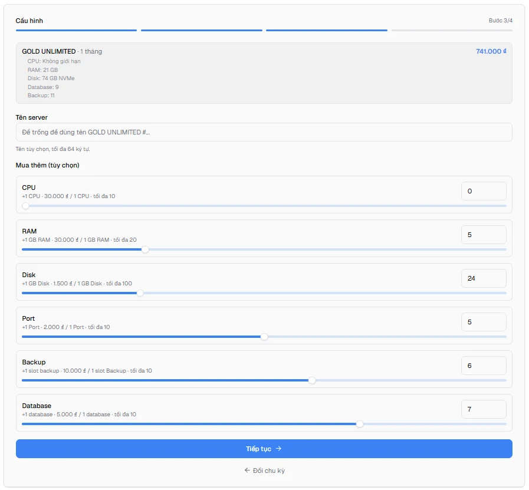Image resolution: width=529 pixels, height=490 pixels.
Task: Click the Database quantity number box
Action: (484, 409)
